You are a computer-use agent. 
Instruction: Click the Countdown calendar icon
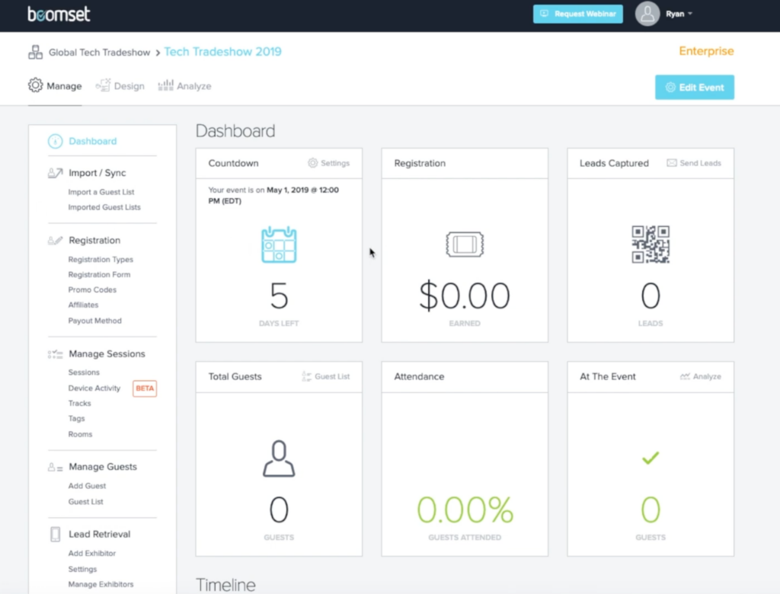(279, 244)
